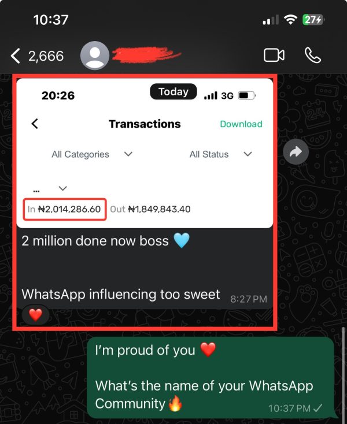This screenshot has height=424, width=347.
Task: Open the redacted contact name header
Action: tap(146, 55)
